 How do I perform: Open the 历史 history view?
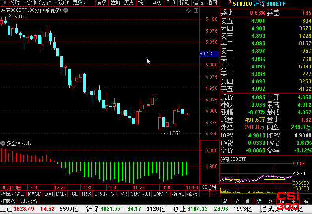pyautogui.click(x=129, y=3)
